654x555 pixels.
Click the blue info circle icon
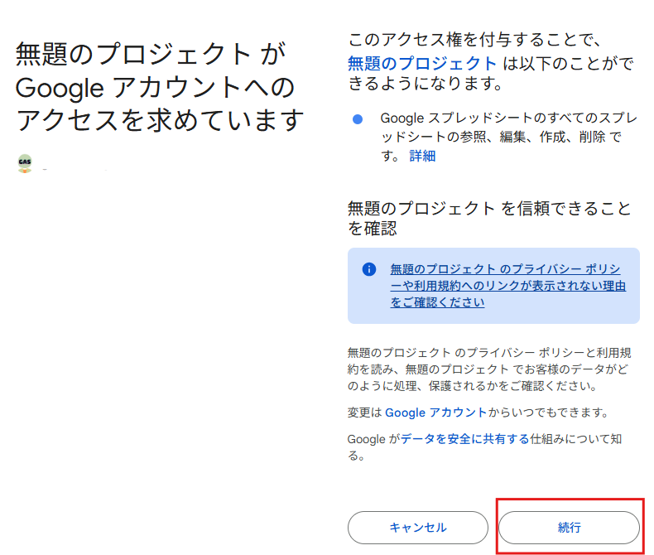click(368, 269)
